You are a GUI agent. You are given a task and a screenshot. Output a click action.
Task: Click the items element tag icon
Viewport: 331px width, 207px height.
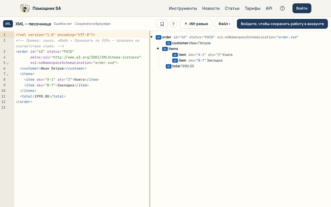[x=165, y=49]
